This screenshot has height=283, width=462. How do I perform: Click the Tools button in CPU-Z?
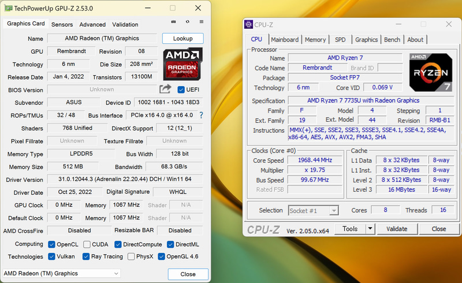pos(350,229)
